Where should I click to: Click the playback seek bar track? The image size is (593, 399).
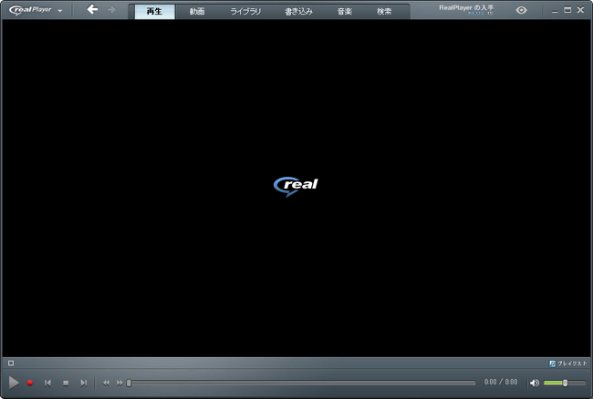click(x=302, y=383)
